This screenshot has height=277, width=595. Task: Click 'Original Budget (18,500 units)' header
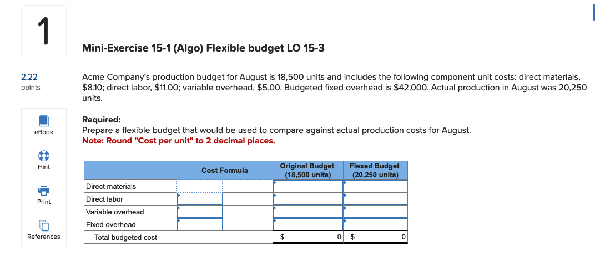click(307, 171)
